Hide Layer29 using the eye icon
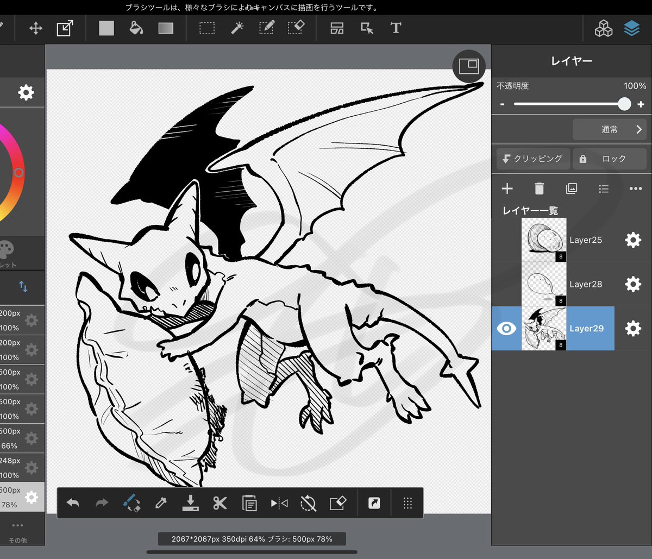The image size is (652, 559). pos(506,329)
